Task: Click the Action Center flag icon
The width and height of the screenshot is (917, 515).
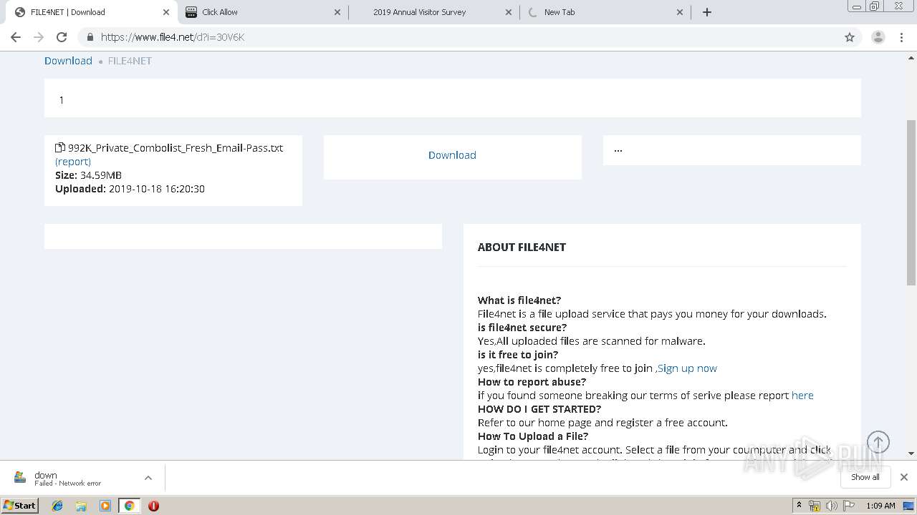Action: 848,506
